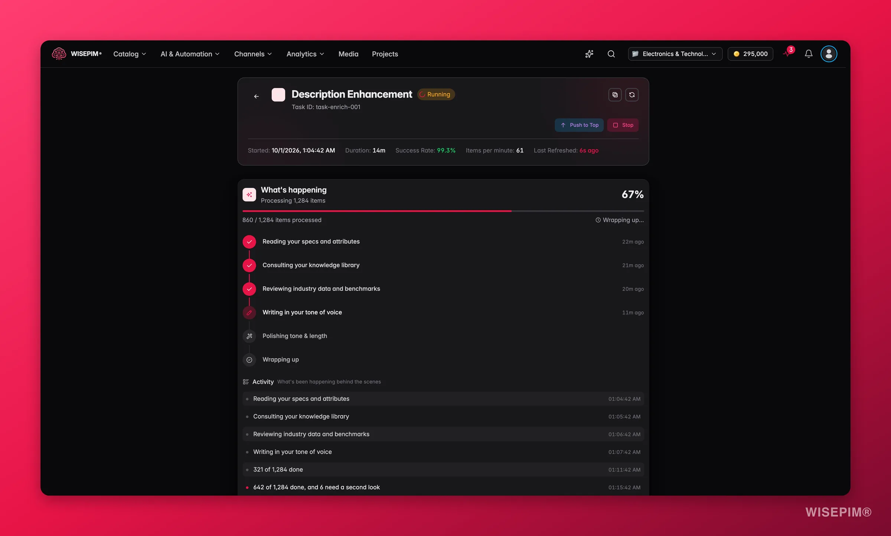
Task: Click the checkmark for Consulting your knowledge library
Action: [249, 266]
